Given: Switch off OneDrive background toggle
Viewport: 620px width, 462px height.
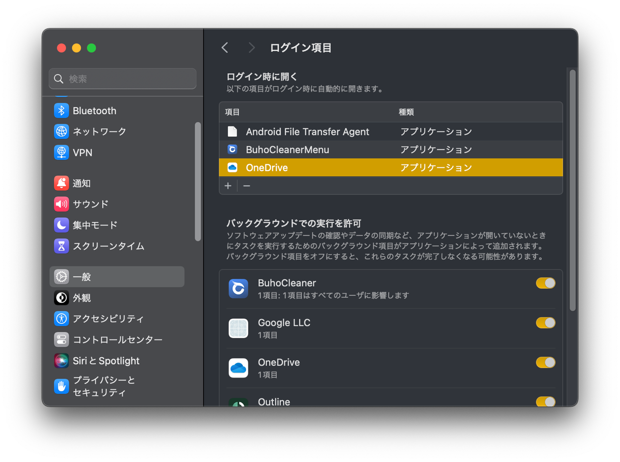Looking at the screenshot, I should [x=545, y=363].
